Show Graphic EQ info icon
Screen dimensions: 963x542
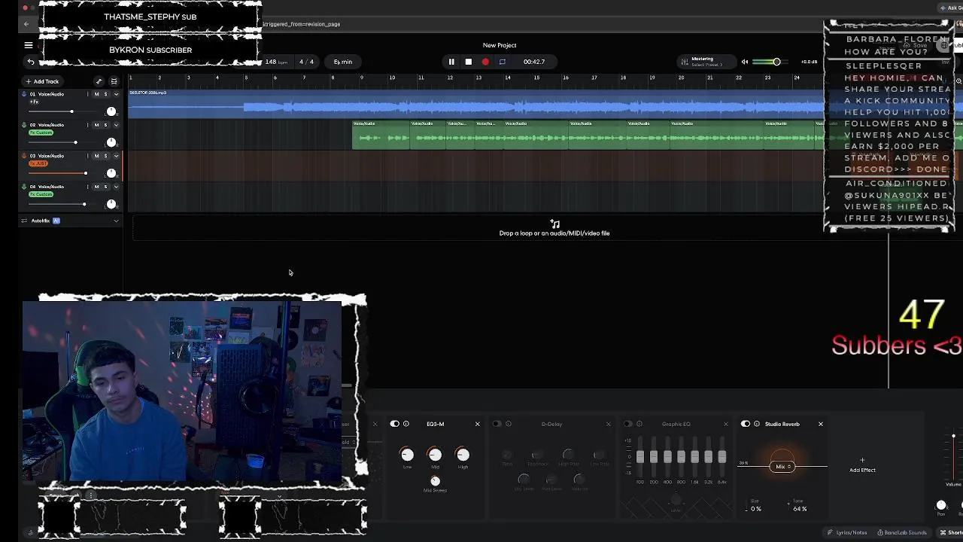pyautogui.click(x=639, y=424)
